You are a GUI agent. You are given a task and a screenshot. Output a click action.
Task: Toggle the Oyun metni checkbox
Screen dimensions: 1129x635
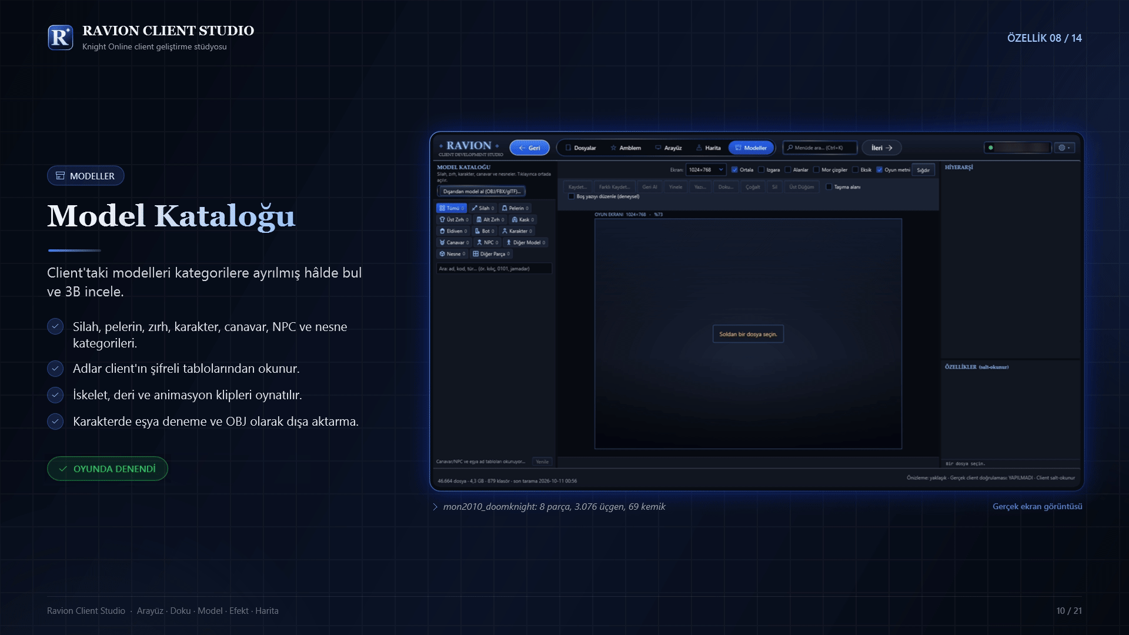(879, 170)
